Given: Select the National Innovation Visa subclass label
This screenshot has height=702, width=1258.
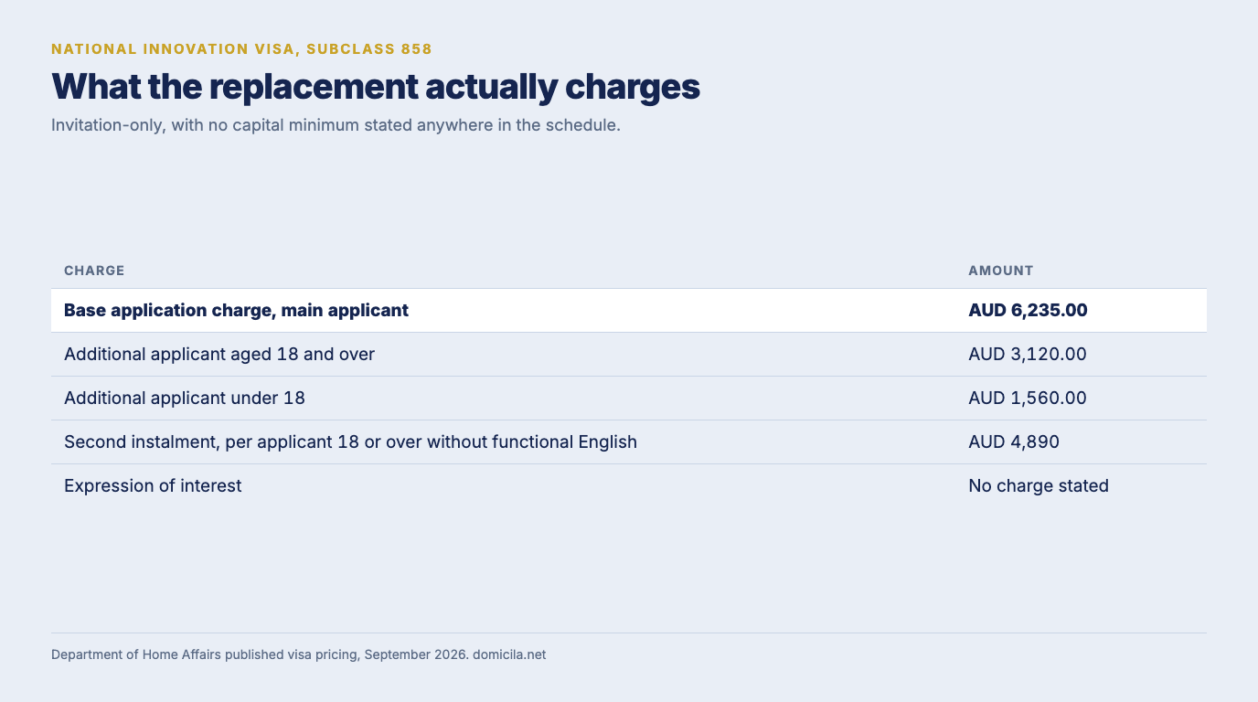Looking at the screenshot, I should (x=241, y=49).
